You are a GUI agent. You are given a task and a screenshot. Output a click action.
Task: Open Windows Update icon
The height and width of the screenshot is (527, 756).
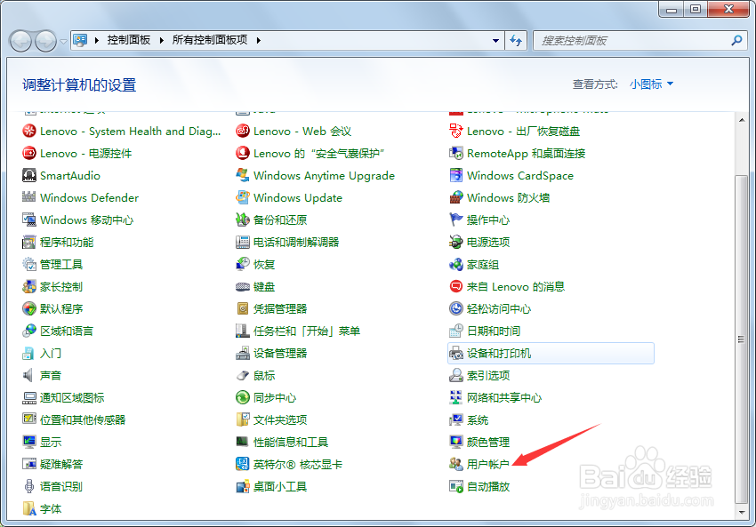point(243,197)
